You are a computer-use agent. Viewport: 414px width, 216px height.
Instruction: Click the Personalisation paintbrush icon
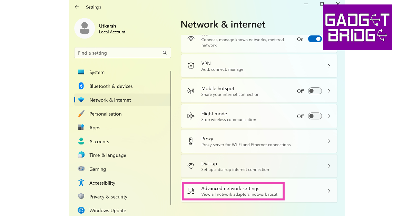click(81, 114)
